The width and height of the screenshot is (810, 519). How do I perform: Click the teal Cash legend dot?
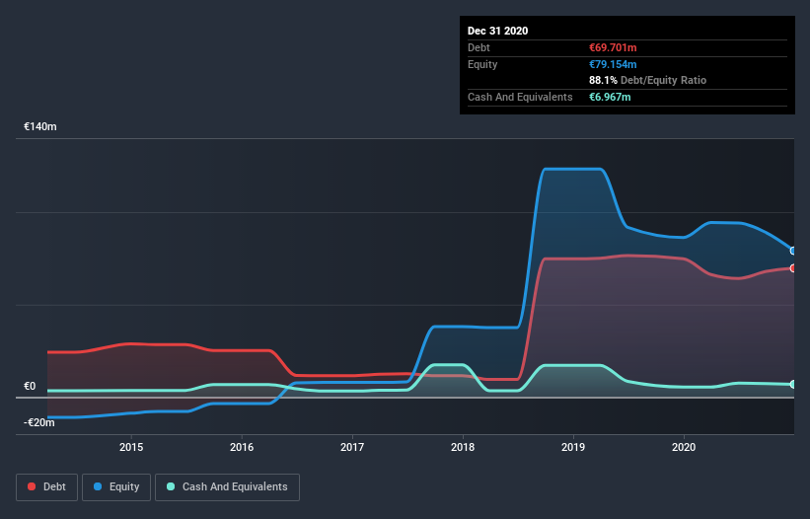click(171, 486)
